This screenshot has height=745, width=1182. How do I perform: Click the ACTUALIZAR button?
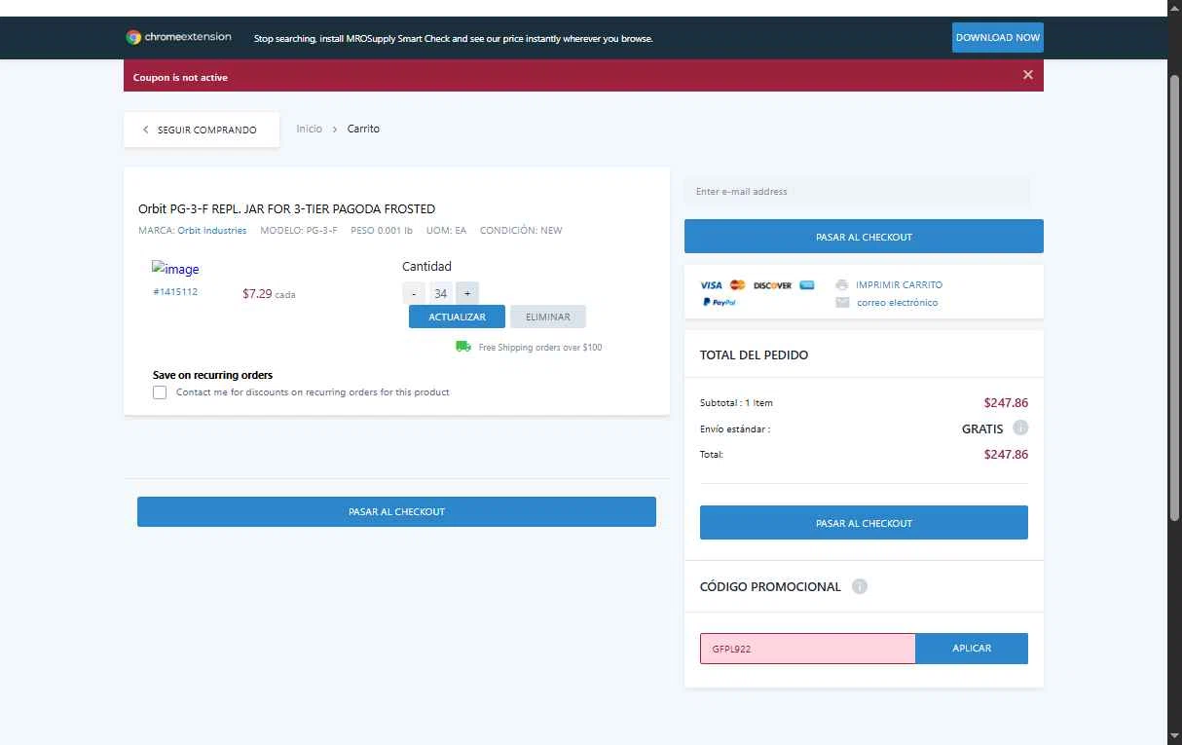(457, 317)
